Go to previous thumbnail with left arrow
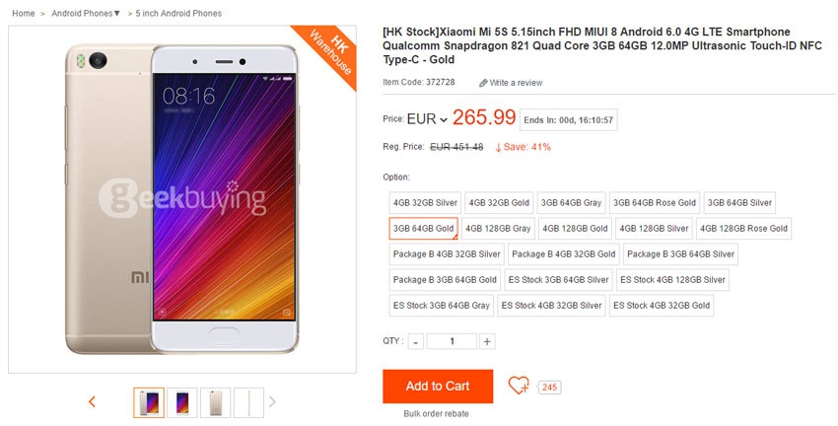This screenshot has width=838, height=426. coord(92,401)
